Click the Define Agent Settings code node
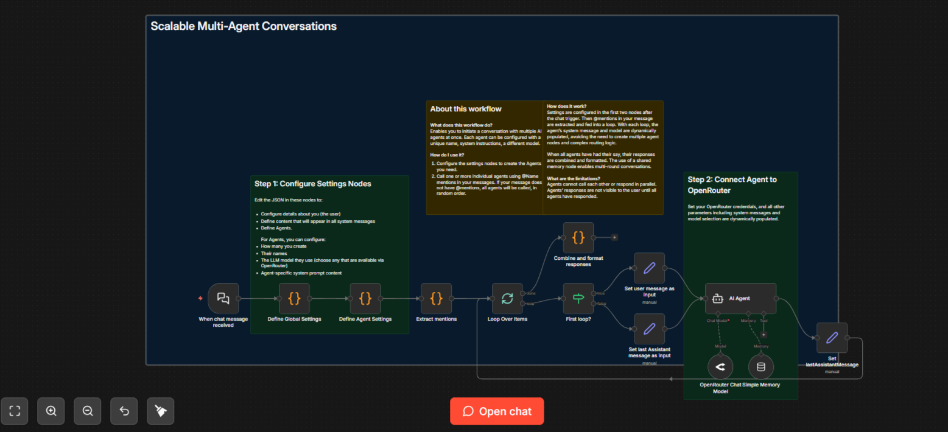This screenshot has height=432, width=948. click(365, 299)
